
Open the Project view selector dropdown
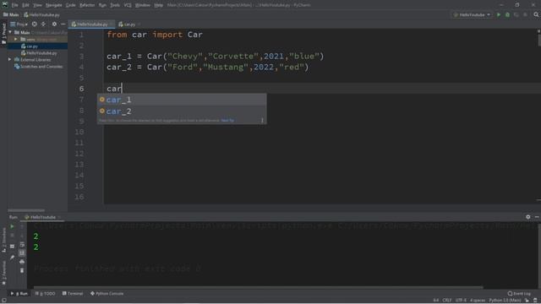click(x=19, y=24)
